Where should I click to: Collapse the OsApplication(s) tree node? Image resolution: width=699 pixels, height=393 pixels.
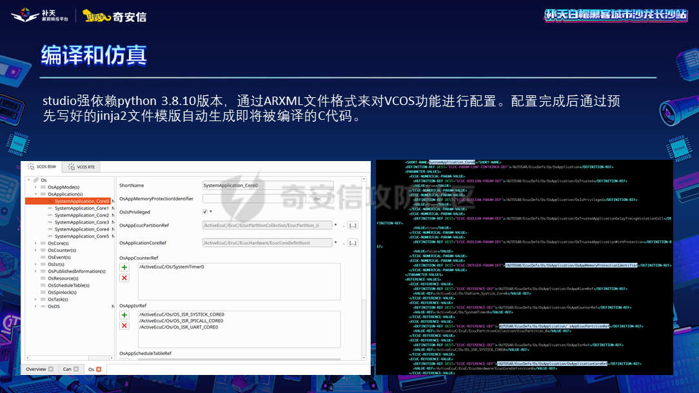(x=36, y=194)
